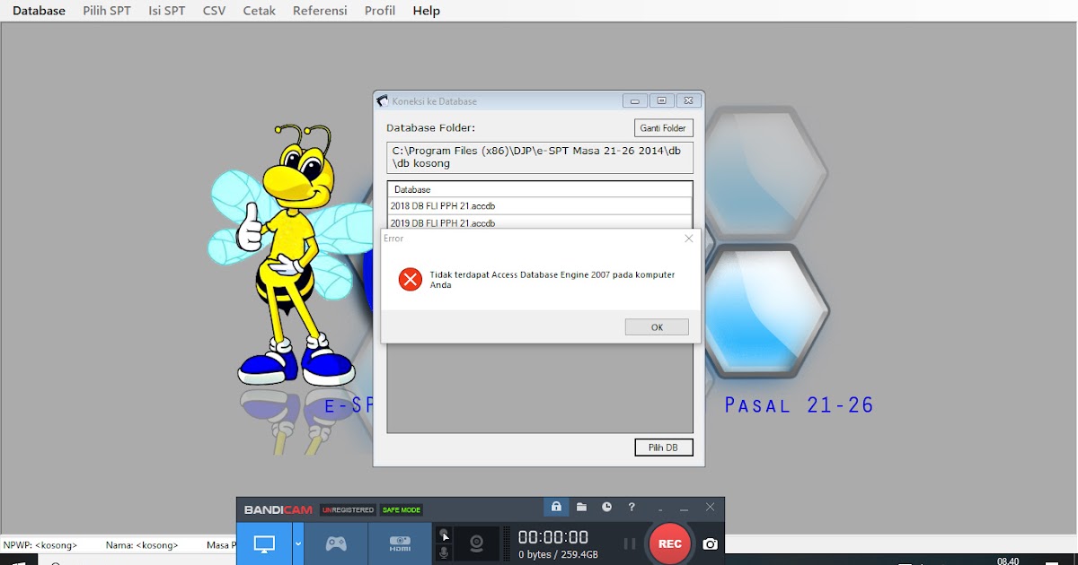1078x565 pixels.
Task: Open Bandicam help question mark
Action: 632,508
